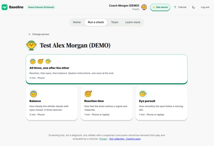Viewport: 214px width, 146px height.
Task: Click the question mark Tutorial icon
Action: 175,7
